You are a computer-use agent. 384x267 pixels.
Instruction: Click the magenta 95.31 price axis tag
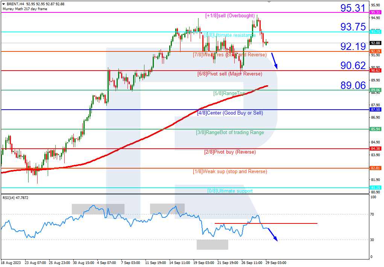click(x=375, y=12)
